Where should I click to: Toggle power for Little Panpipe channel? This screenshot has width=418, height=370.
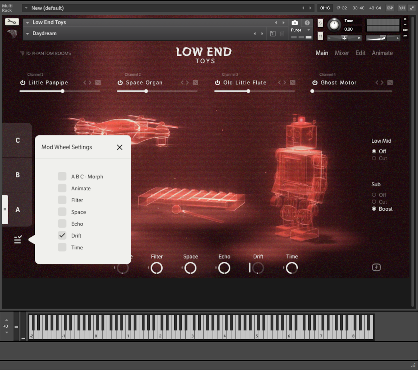23,83
